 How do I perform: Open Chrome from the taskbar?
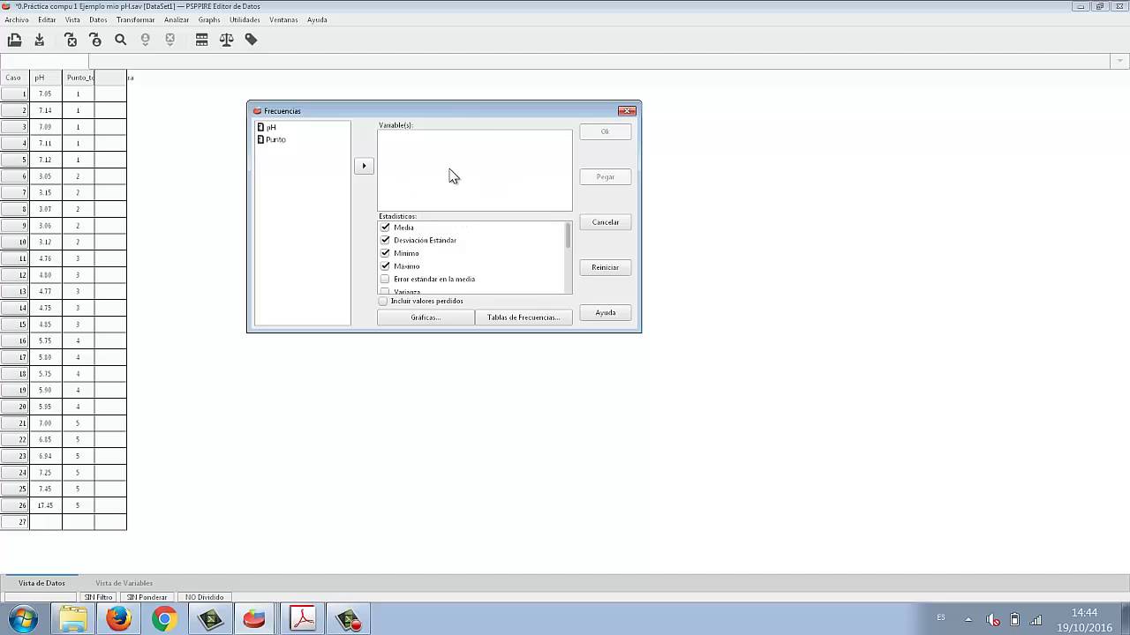(x=164, y=619)
